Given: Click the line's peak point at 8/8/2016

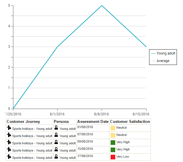Looking at the screenshot, I should click(x=102, y=6).
